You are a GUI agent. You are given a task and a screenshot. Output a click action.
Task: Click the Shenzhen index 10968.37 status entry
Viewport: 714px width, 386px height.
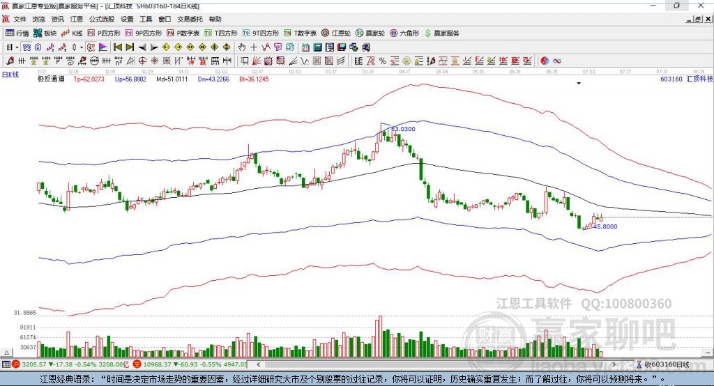coord(191,364)
